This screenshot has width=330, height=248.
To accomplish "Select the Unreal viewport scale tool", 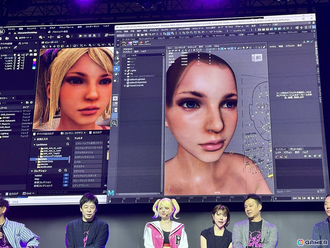I will pyautogui.click(x=62, y=46).
